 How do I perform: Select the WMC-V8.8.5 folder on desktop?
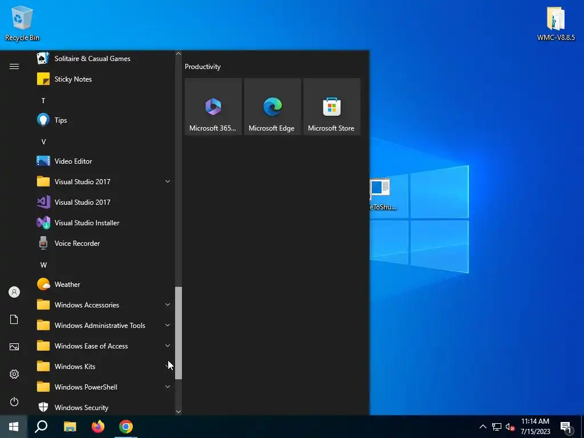coord(555,23)
